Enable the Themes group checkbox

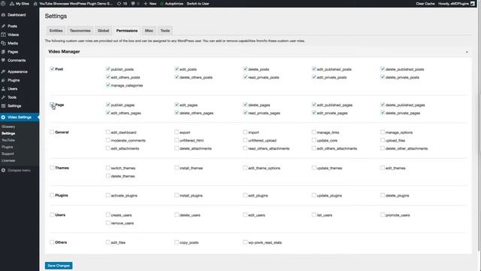[52, 167]
